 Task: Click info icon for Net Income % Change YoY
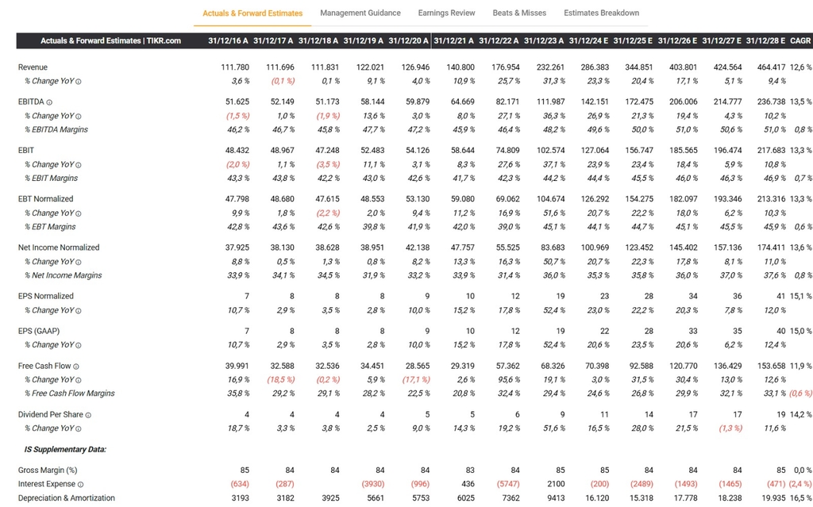tap(78, 262)
